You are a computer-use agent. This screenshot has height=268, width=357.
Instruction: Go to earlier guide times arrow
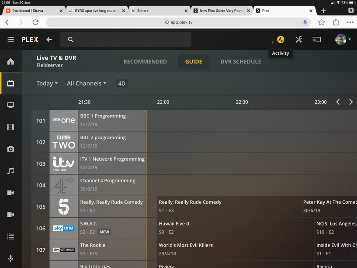tap(338, 102)
